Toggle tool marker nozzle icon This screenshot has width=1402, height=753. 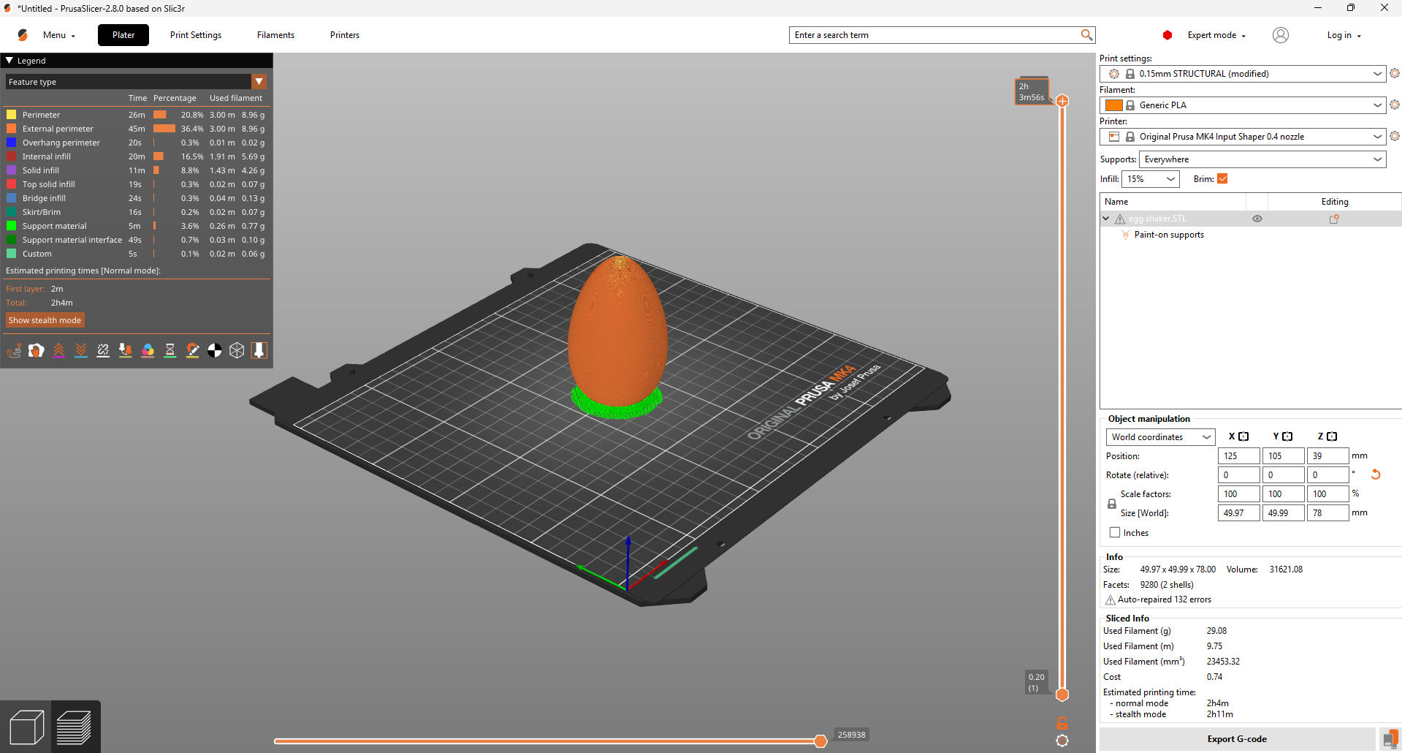point(259,351)
